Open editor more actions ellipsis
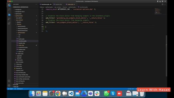 165,4
